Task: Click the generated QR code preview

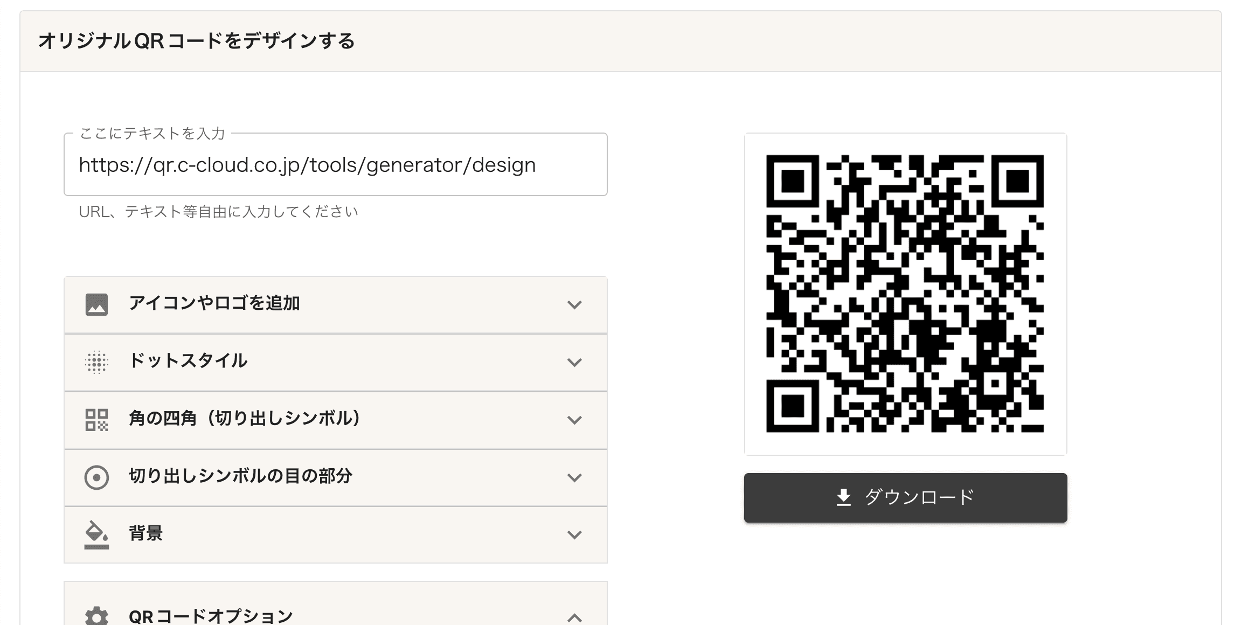Action: [x=905, y=294]
